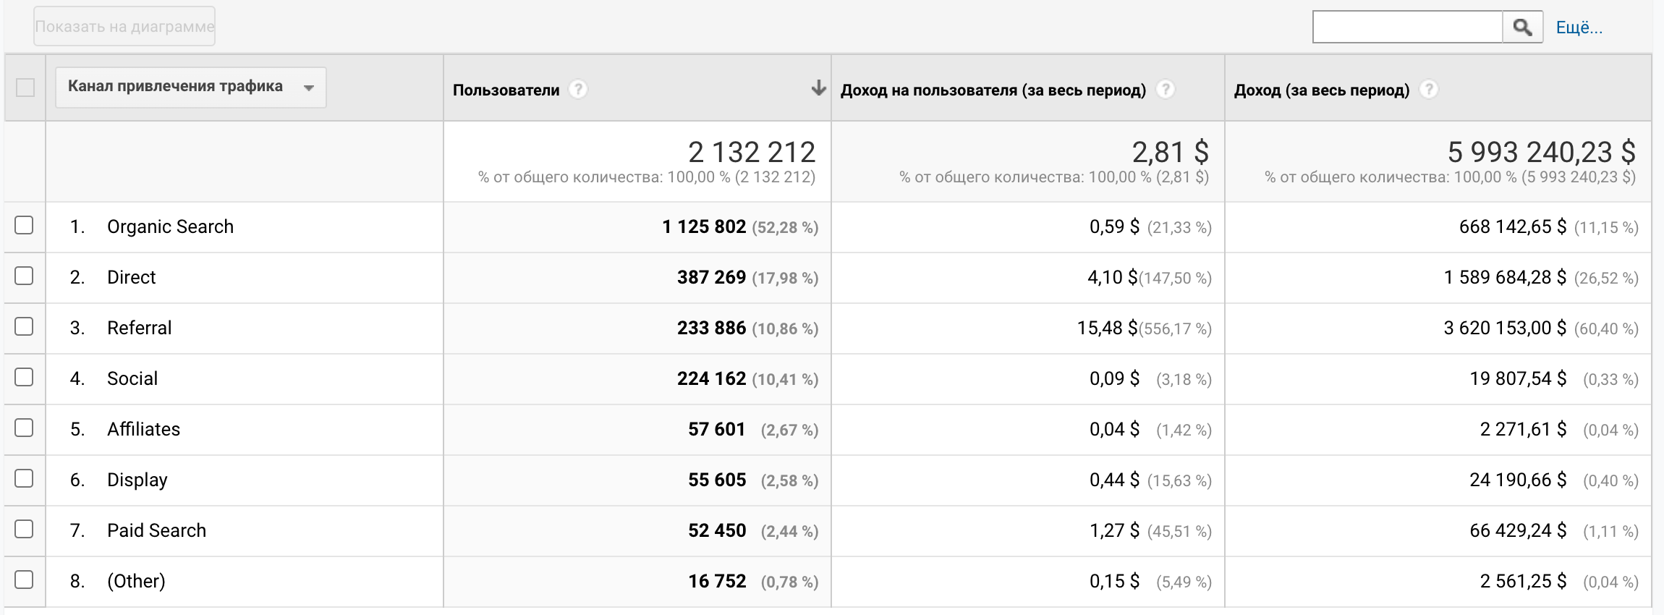Open Канал привлечения трафика dimension dropdown

coord(191,88)
